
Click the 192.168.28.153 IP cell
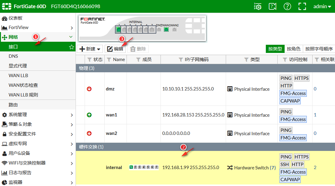193,115
